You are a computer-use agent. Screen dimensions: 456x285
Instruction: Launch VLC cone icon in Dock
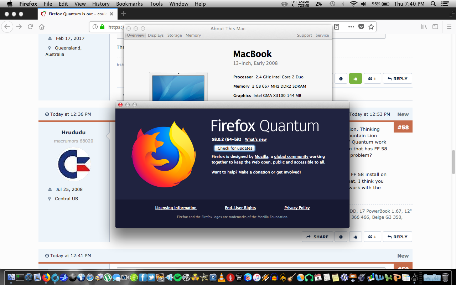coord(222,278)
